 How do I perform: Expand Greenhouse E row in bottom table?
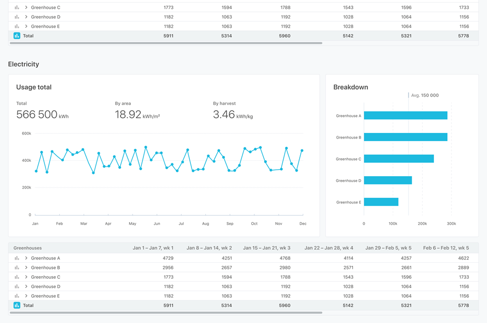pyautogui.click(x=26, y=296)
